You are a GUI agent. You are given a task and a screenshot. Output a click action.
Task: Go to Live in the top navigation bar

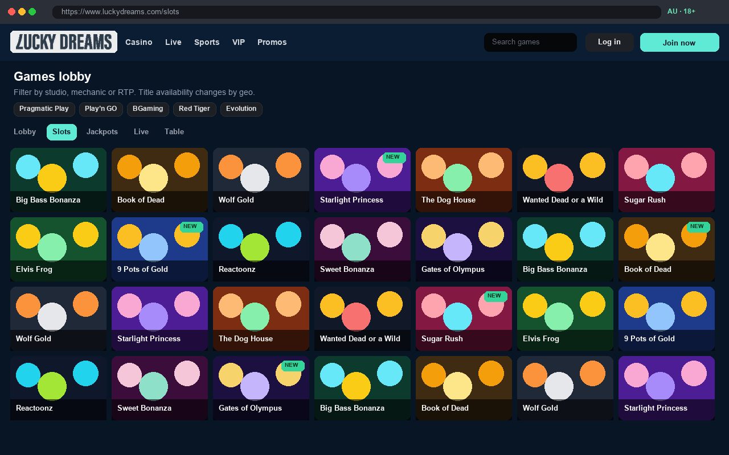pyautogui.click(x=173, y=42)
